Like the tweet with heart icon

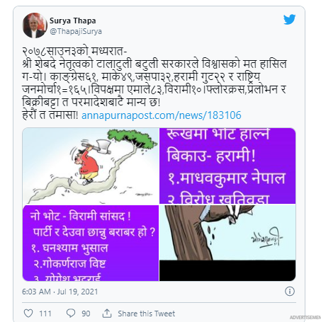click(28, 314)
